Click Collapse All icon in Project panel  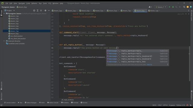pyautogui.click(x=41, y=10)
